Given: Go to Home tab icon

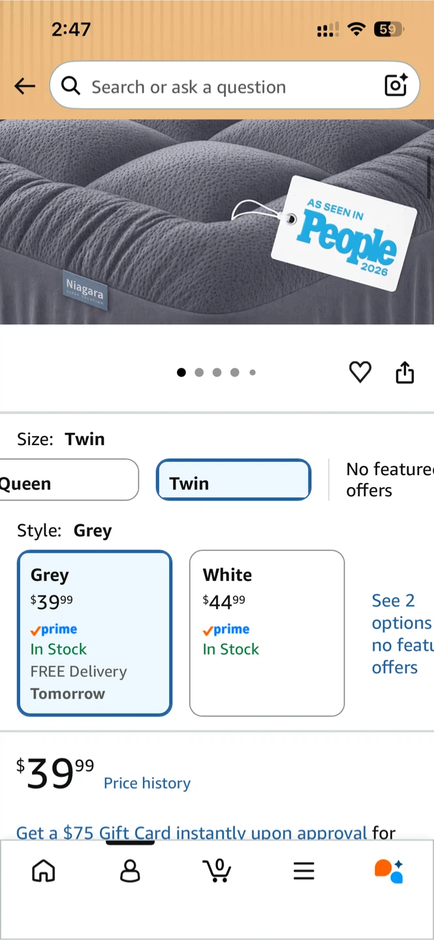Looking at the screenshot, I should (44, 871).
